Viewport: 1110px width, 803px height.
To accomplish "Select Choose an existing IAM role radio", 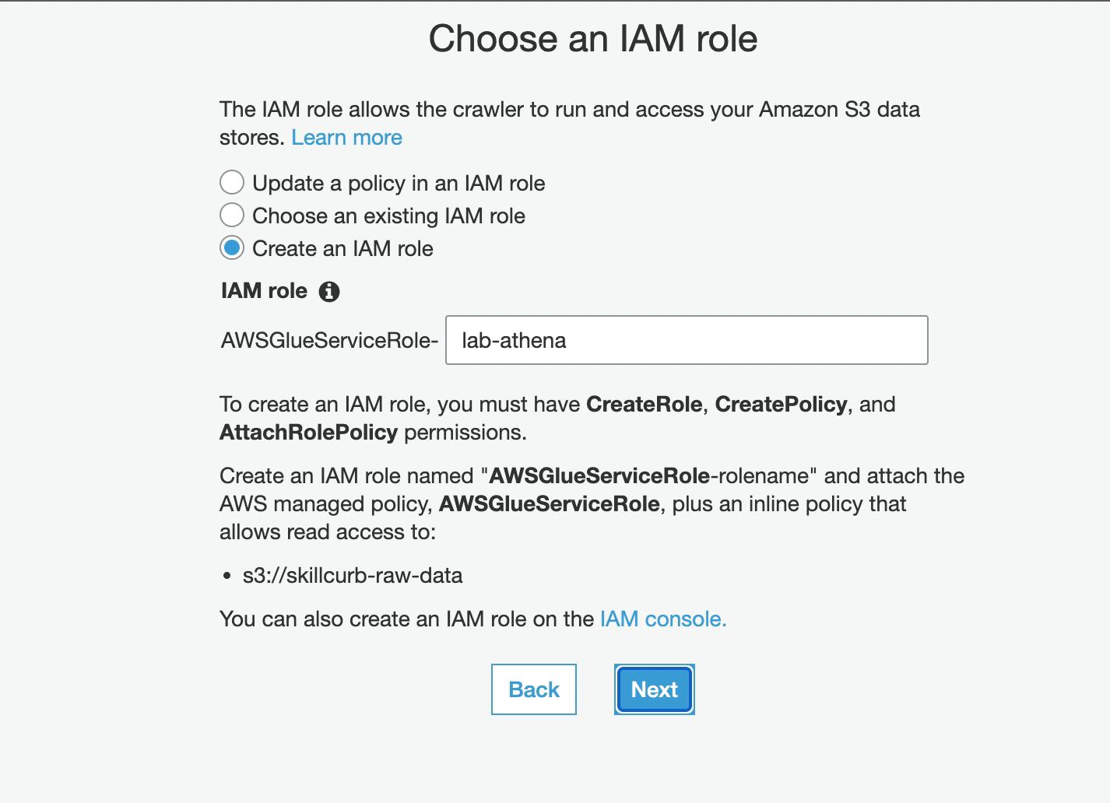I will pos(232,215).
